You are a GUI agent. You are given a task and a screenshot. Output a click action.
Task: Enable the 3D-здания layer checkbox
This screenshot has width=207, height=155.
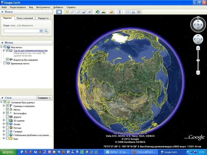pyautogui.click(x=7, y=120)
